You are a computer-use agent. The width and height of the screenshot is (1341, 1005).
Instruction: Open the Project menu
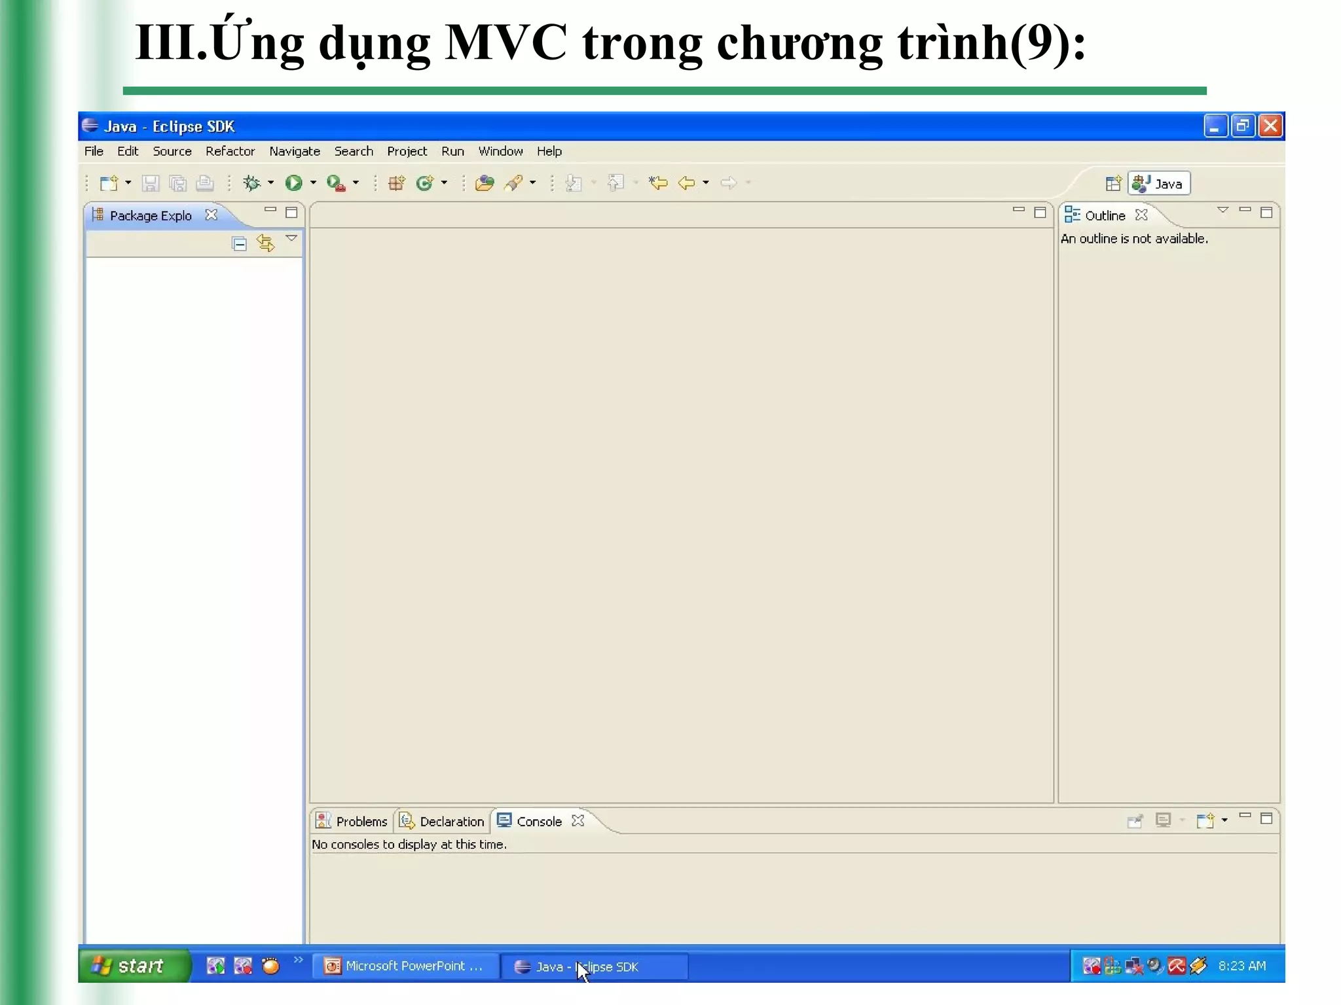click(407, 151)
